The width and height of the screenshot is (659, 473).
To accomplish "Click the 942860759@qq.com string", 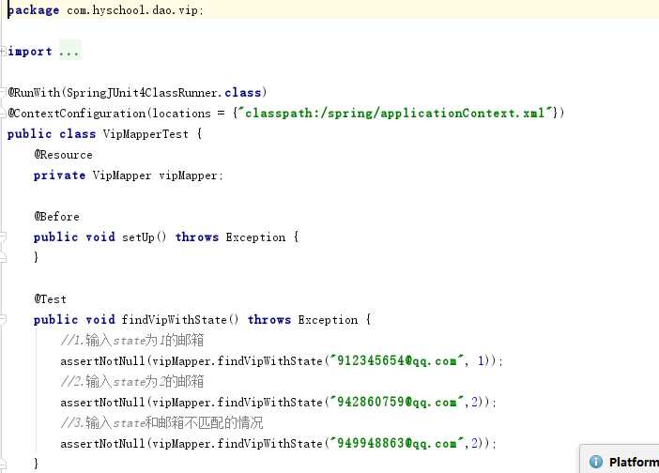I will (397, 402).
